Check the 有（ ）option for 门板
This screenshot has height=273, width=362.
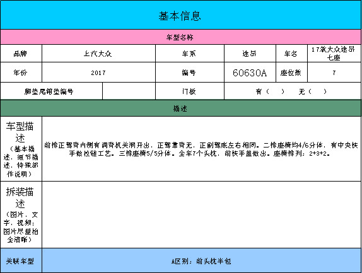(x=270, y=91)
